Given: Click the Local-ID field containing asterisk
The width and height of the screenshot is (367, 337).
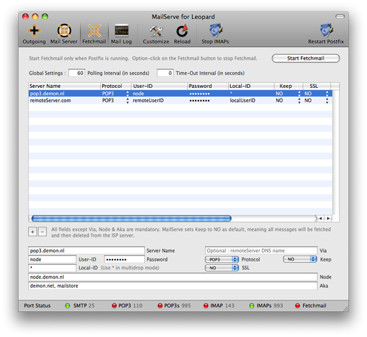Looking at the screenshot, I should (x=52, y=268).
